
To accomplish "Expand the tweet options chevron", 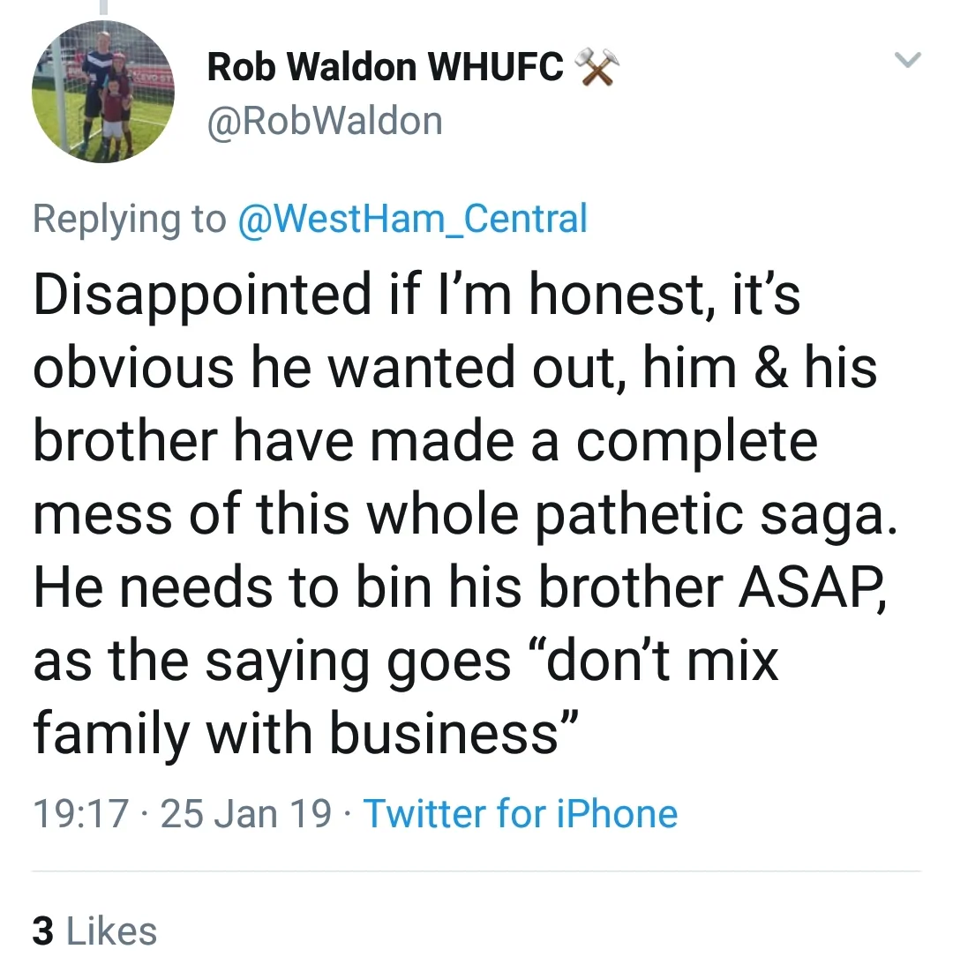I will click(x=907, y=61).
